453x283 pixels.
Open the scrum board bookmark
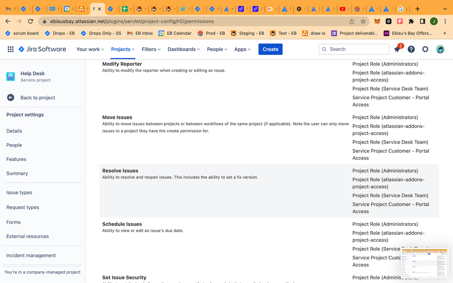[22, 33]
